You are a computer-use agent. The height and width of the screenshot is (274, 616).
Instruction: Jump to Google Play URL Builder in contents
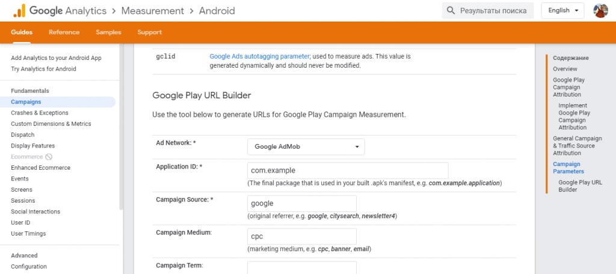point(580,186)
